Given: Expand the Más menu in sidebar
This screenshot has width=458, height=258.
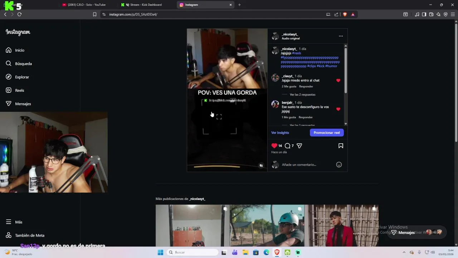Looking at the screenshot, I should [x=14, y=222].
